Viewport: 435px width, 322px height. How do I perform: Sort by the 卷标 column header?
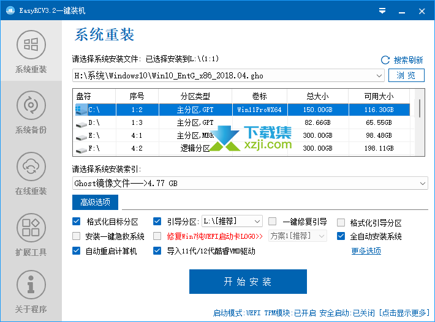(260, 96)
